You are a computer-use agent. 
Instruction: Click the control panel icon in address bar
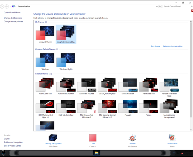pyautogui.click(x=13, y=6)
